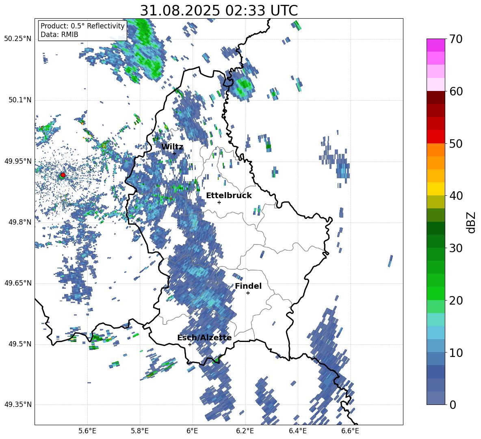The image size is (481, 439).
Task: Click the dark maroon colorbar segment below 60
Action: coord(435,97)
